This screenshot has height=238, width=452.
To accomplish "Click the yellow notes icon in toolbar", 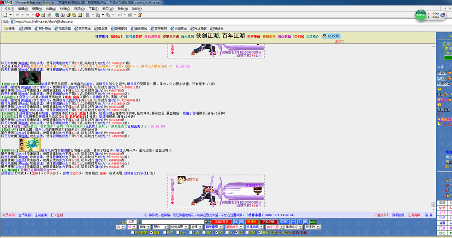I will coord(80,15).
